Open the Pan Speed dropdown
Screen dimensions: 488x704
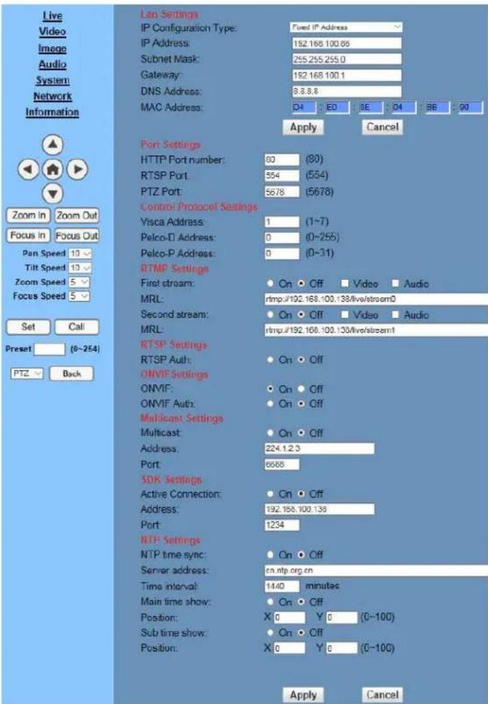click(x=80, y=253)
